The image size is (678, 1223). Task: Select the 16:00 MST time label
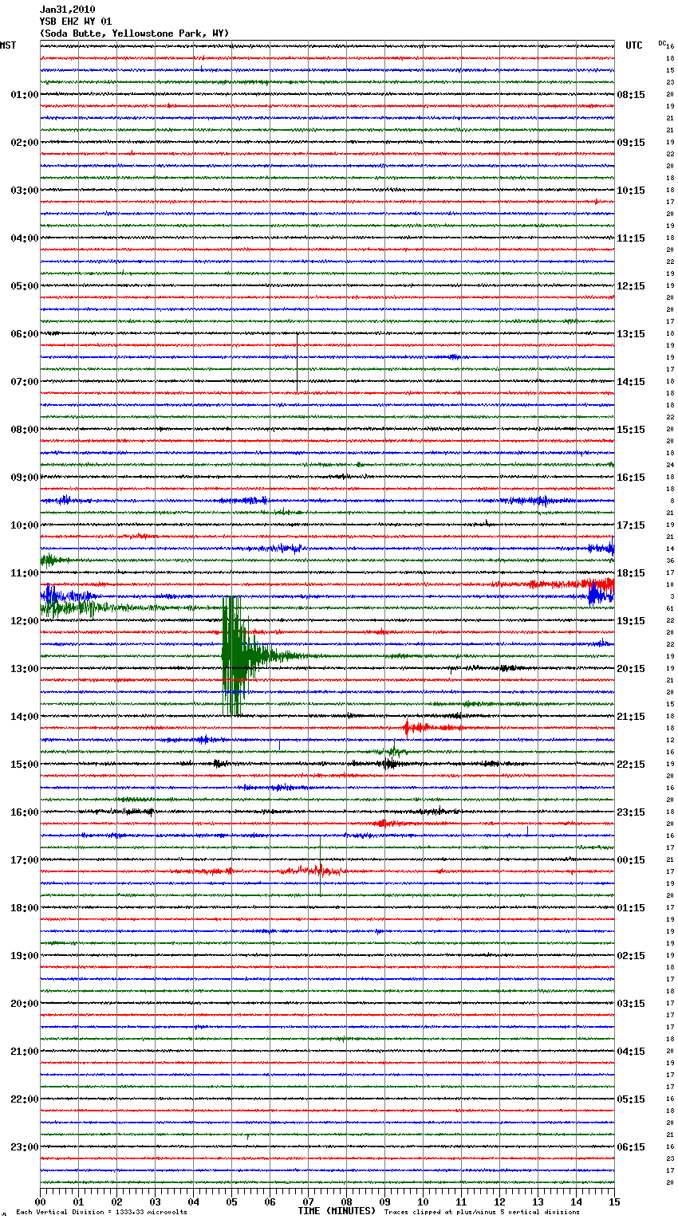[x=25, y=812]
